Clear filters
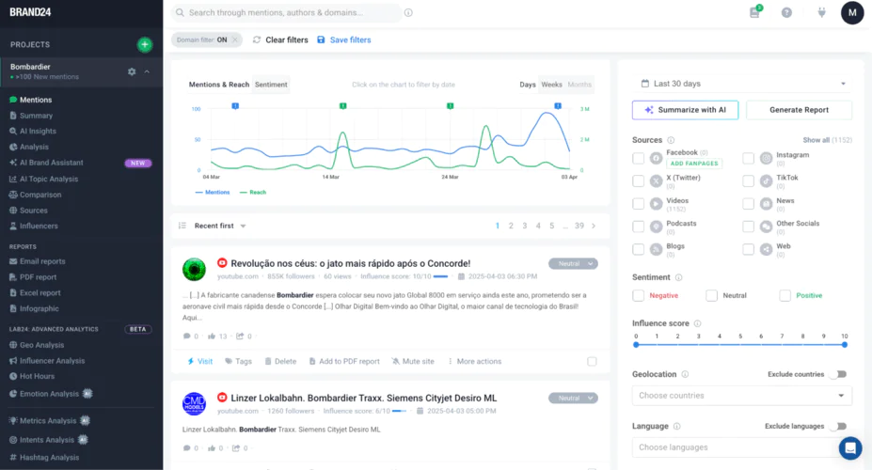The height and width of the screenshot is (470, 872). click(x=280, y=40)
